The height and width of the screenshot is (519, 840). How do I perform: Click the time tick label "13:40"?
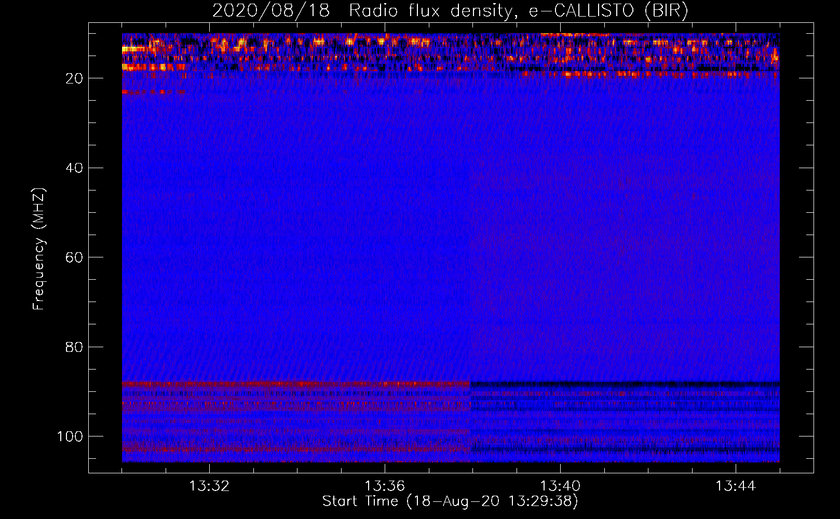point(560,486)
